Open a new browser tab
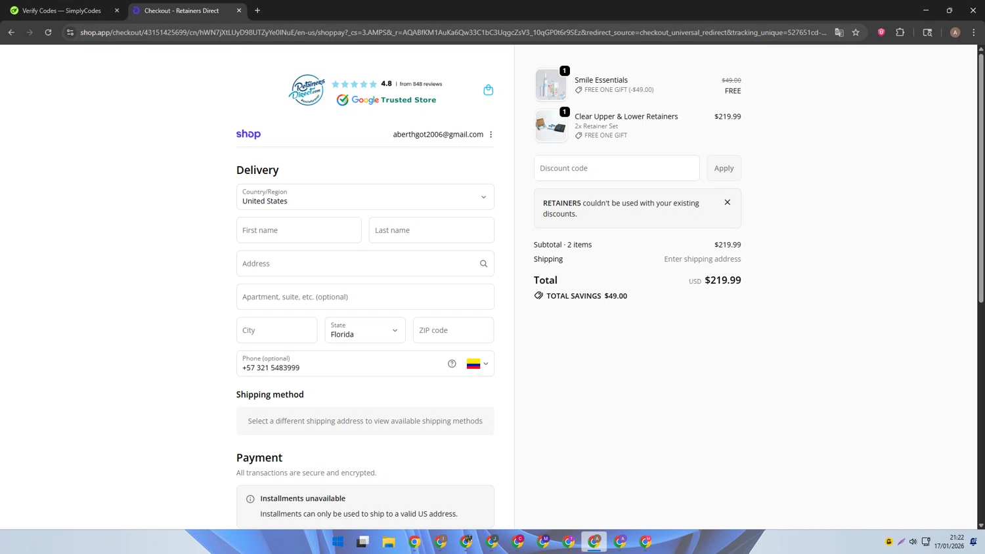The image size is (985, 554). pos(257,11)
